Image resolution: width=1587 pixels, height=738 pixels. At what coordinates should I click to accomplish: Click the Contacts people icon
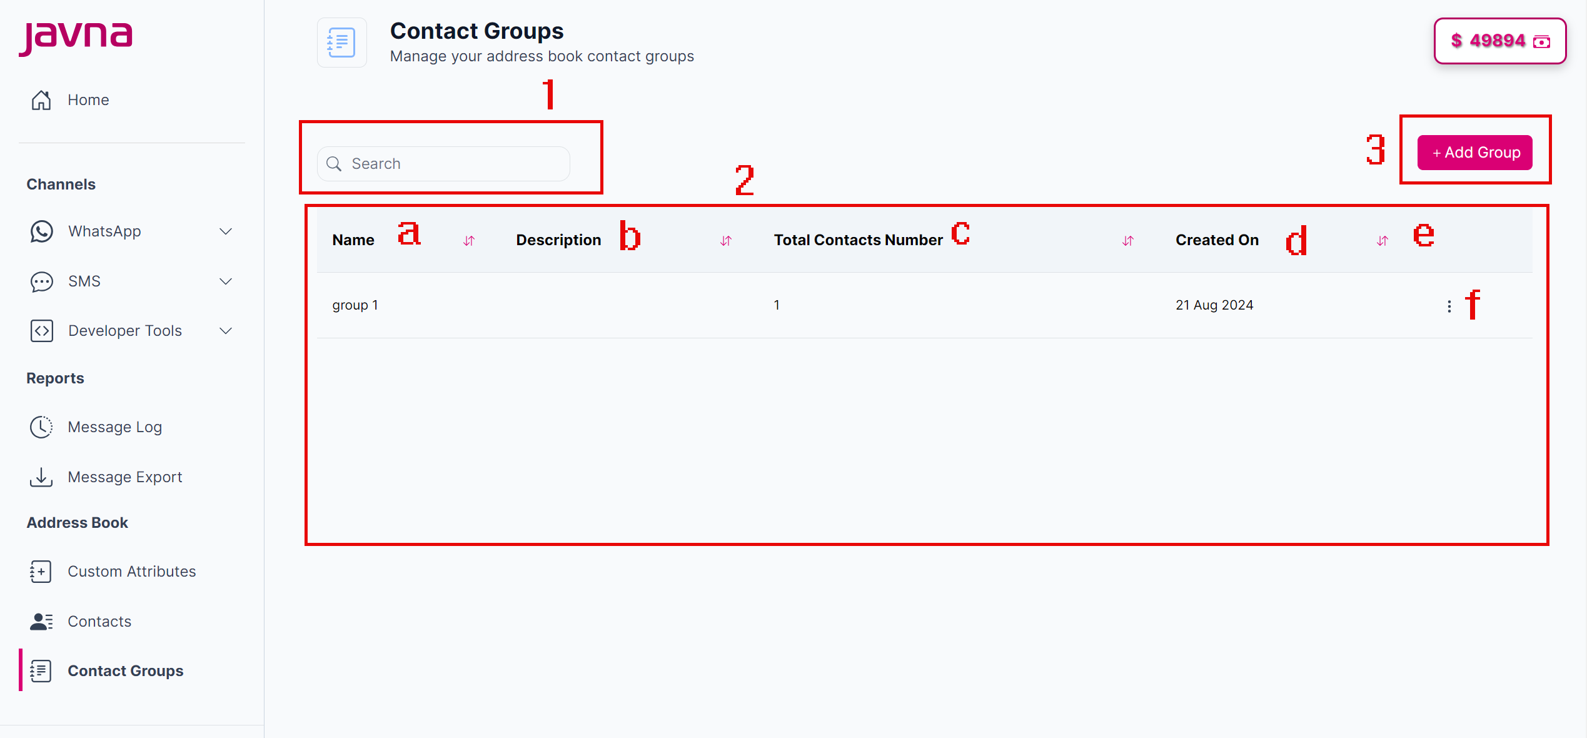tap(40, 621)
